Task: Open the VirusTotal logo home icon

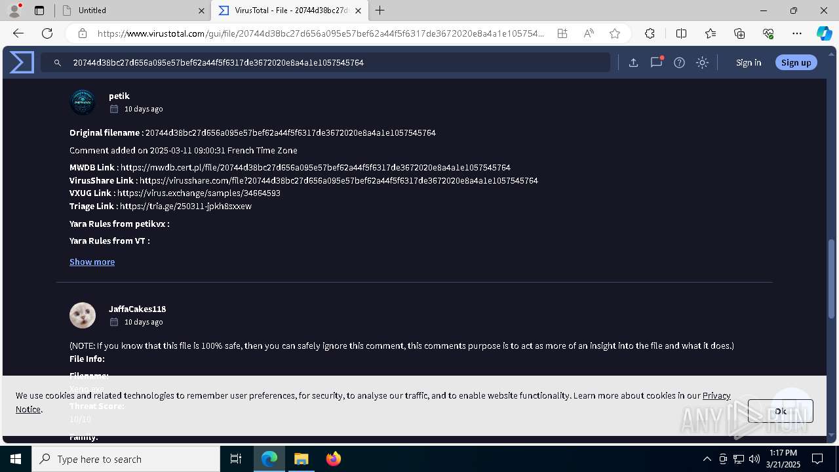Action: click(22, 62)
